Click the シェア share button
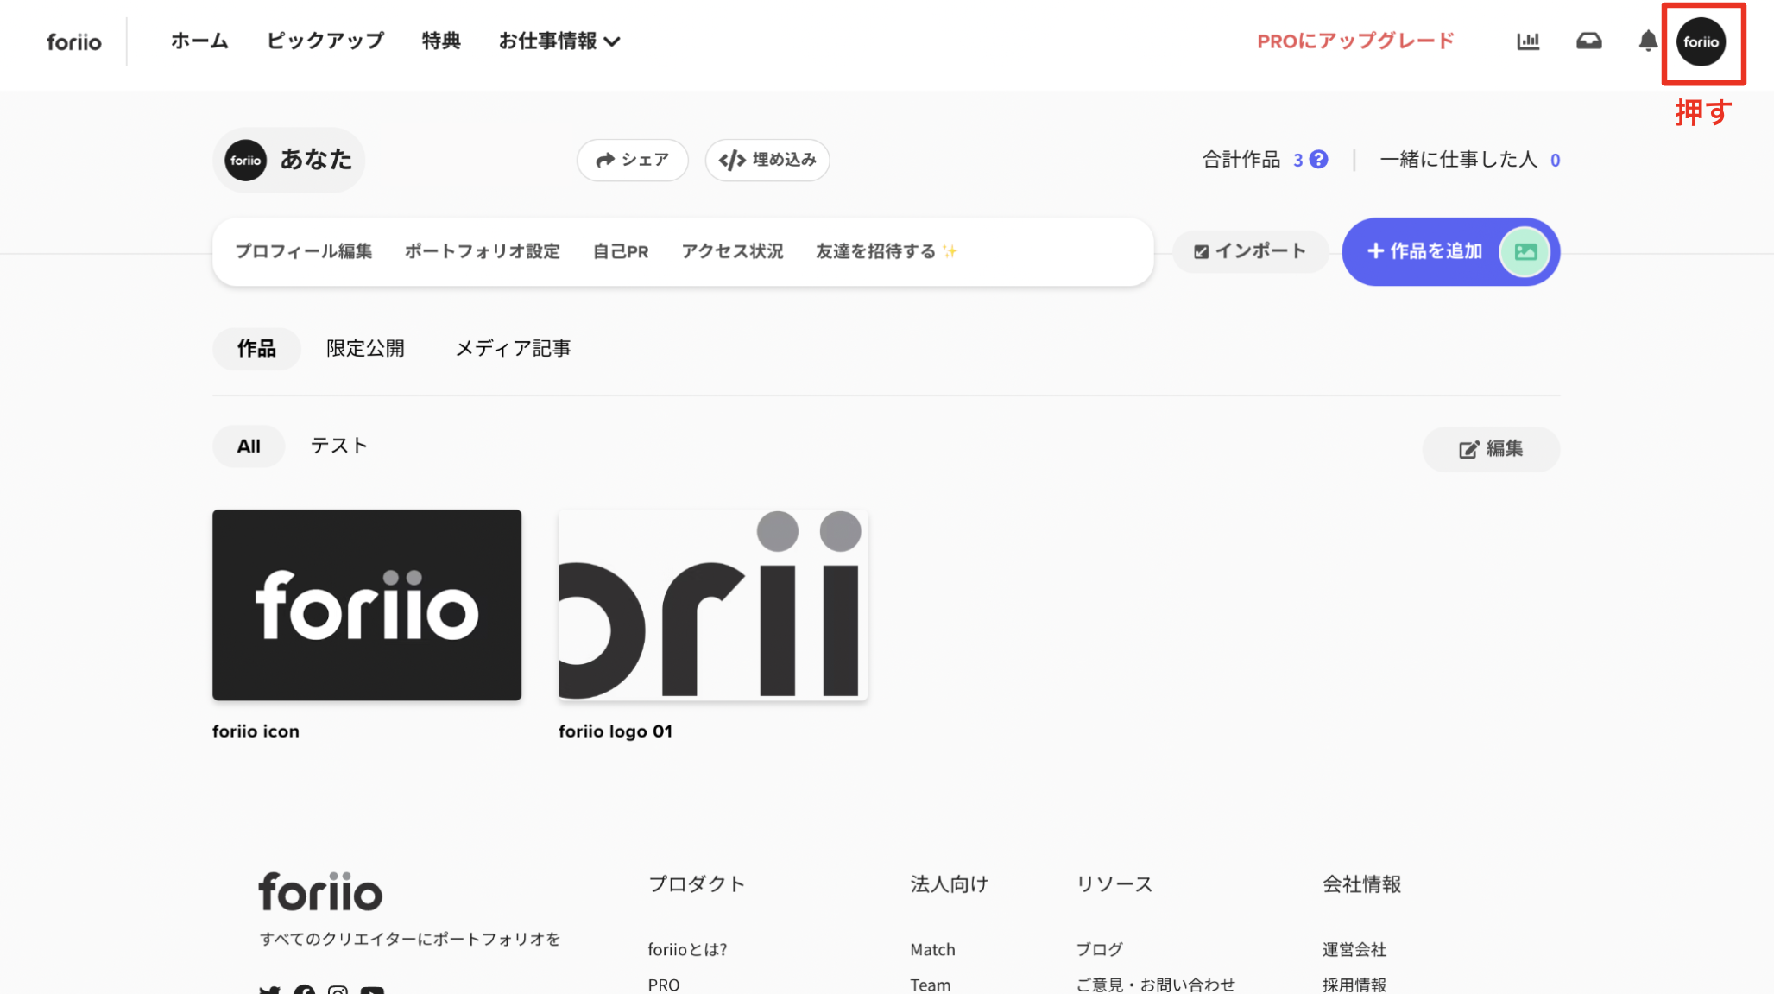The width and height of the screenshot is (1774, 994). [x=632, y=160]
